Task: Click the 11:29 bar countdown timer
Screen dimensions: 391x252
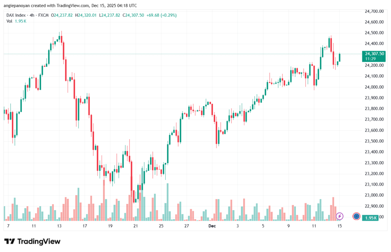Action: pos(370,59)
